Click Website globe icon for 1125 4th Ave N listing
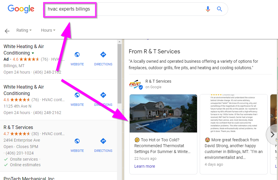 (77, 95)
